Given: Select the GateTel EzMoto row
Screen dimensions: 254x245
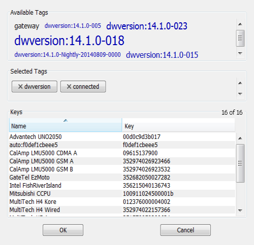Looking at the screenshot, I should 122,178.
